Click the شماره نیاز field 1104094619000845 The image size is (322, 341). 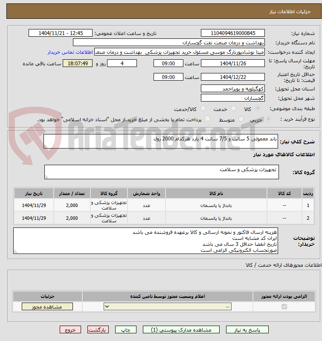click(233, 33)
